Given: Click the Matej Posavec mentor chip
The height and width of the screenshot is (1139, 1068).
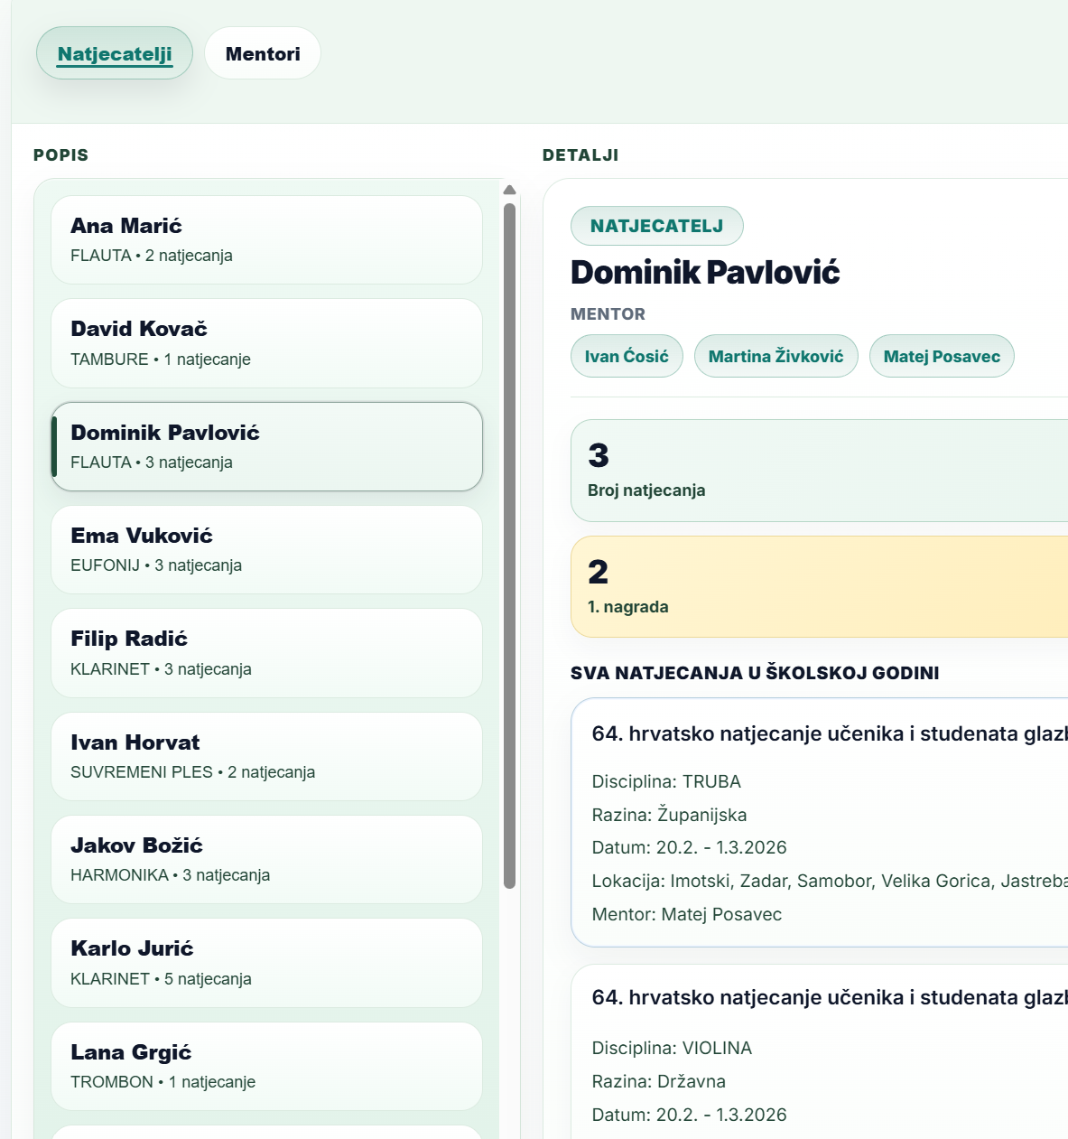Looking at the screenshot, I should tap(942, 356).
